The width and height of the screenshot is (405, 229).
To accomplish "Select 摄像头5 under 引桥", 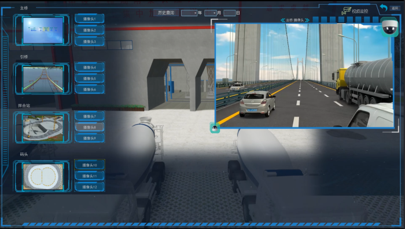I will (x=89, y=78).
